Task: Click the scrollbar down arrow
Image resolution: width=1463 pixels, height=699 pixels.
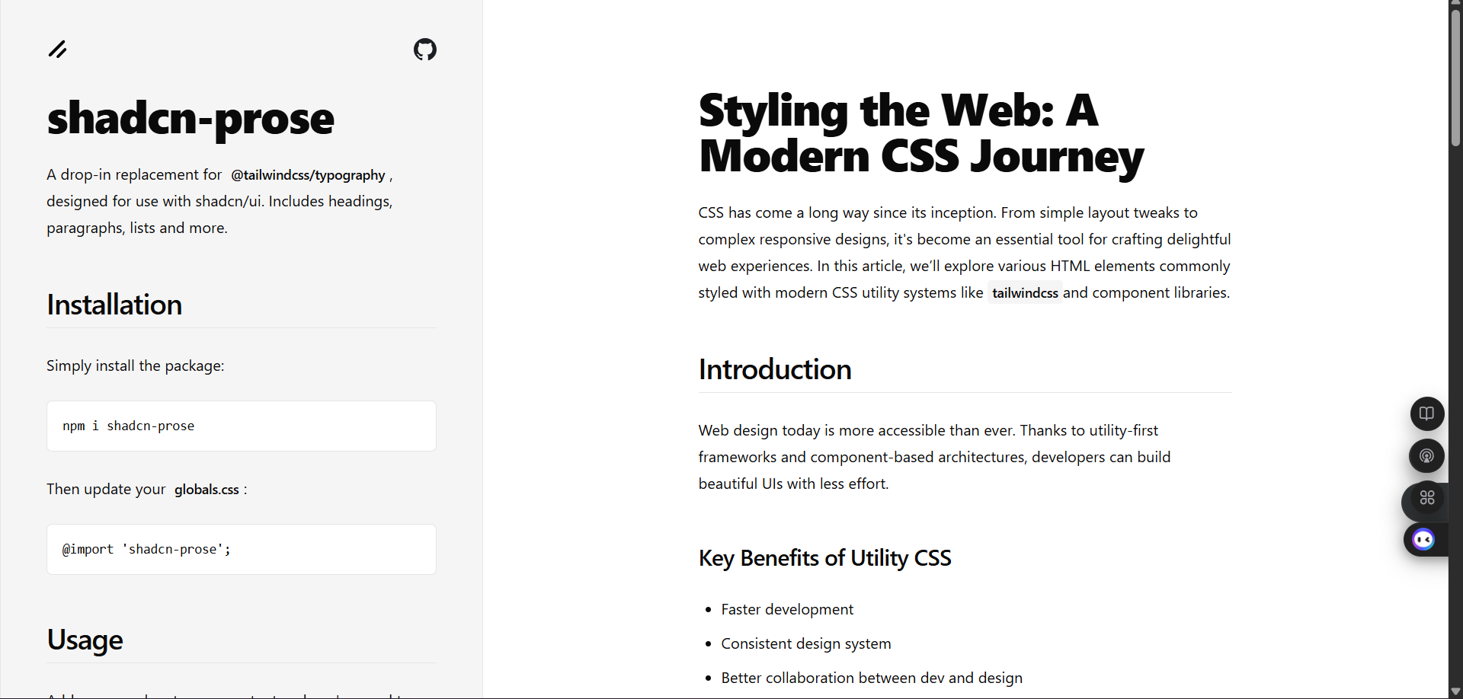Action: [1455, 692]
